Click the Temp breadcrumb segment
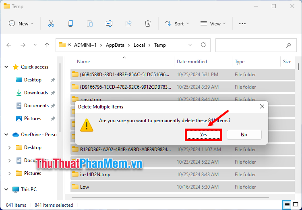The width and height of the screenshot is (302, 210). point(160,45)
